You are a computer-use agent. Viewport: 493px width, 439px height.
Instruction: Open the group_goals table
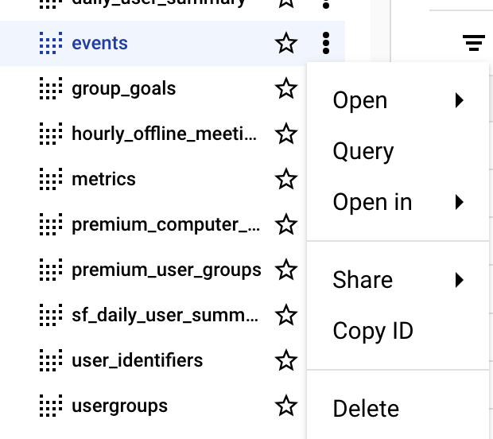pyautogui.click(x=123, y=89)
